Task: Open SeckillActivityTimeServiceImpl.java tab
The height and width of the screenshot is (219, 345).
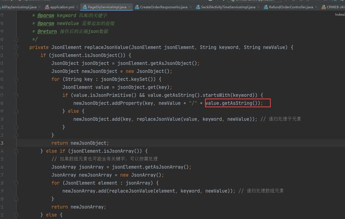Action: (x=228, y=7)
